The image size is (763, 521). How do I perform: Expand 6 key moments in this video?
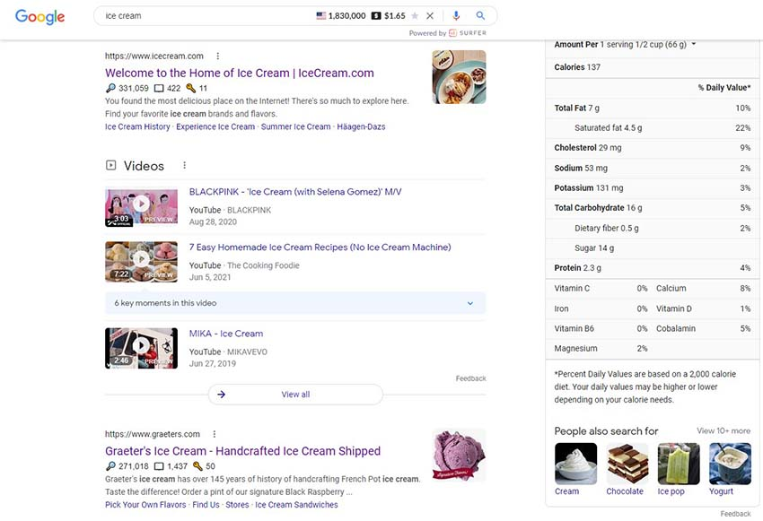point(295,303)
